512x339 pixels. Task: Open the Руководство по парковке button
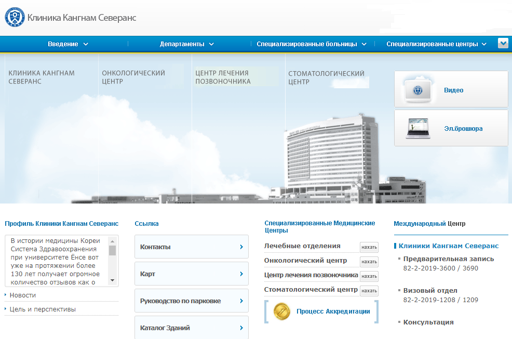click(191, 301)
